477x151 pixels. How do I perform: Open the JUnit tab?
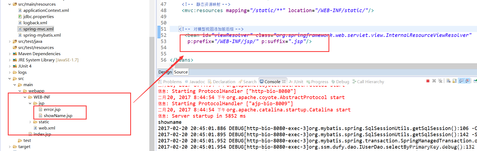296,82
